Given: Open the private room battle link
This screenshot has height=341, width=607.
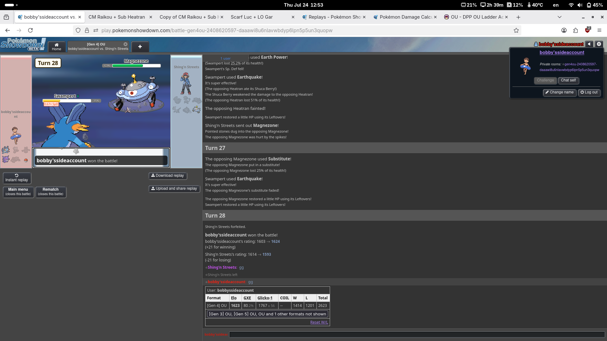Looking at the screenshot, I should [569, 67].
